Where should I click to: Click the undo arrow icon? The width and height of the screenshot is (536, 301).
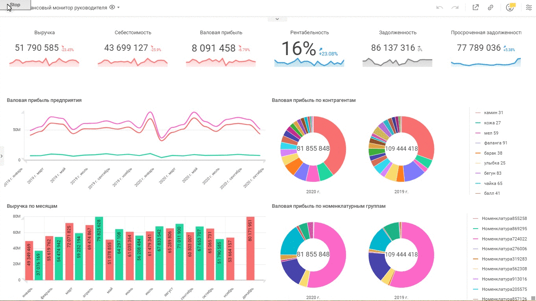pyautogui.click(x=440, y=7)
